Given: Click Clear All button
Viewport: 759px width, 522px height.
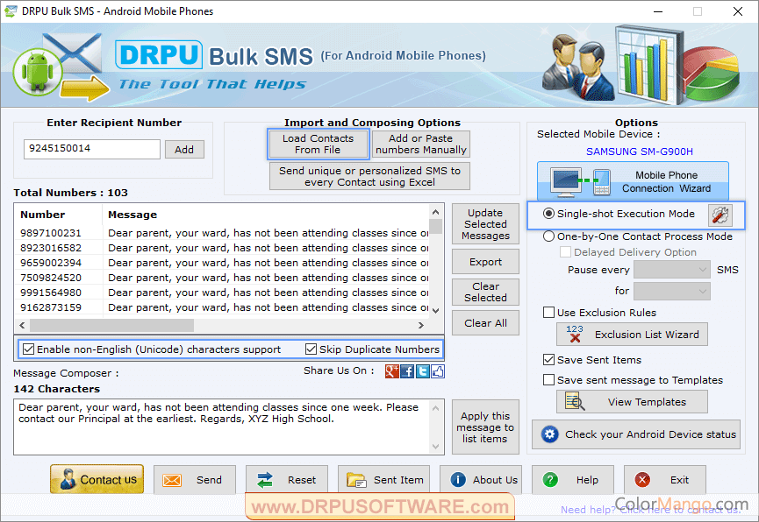Looking at the screenshot, I should tap(485, 323).
